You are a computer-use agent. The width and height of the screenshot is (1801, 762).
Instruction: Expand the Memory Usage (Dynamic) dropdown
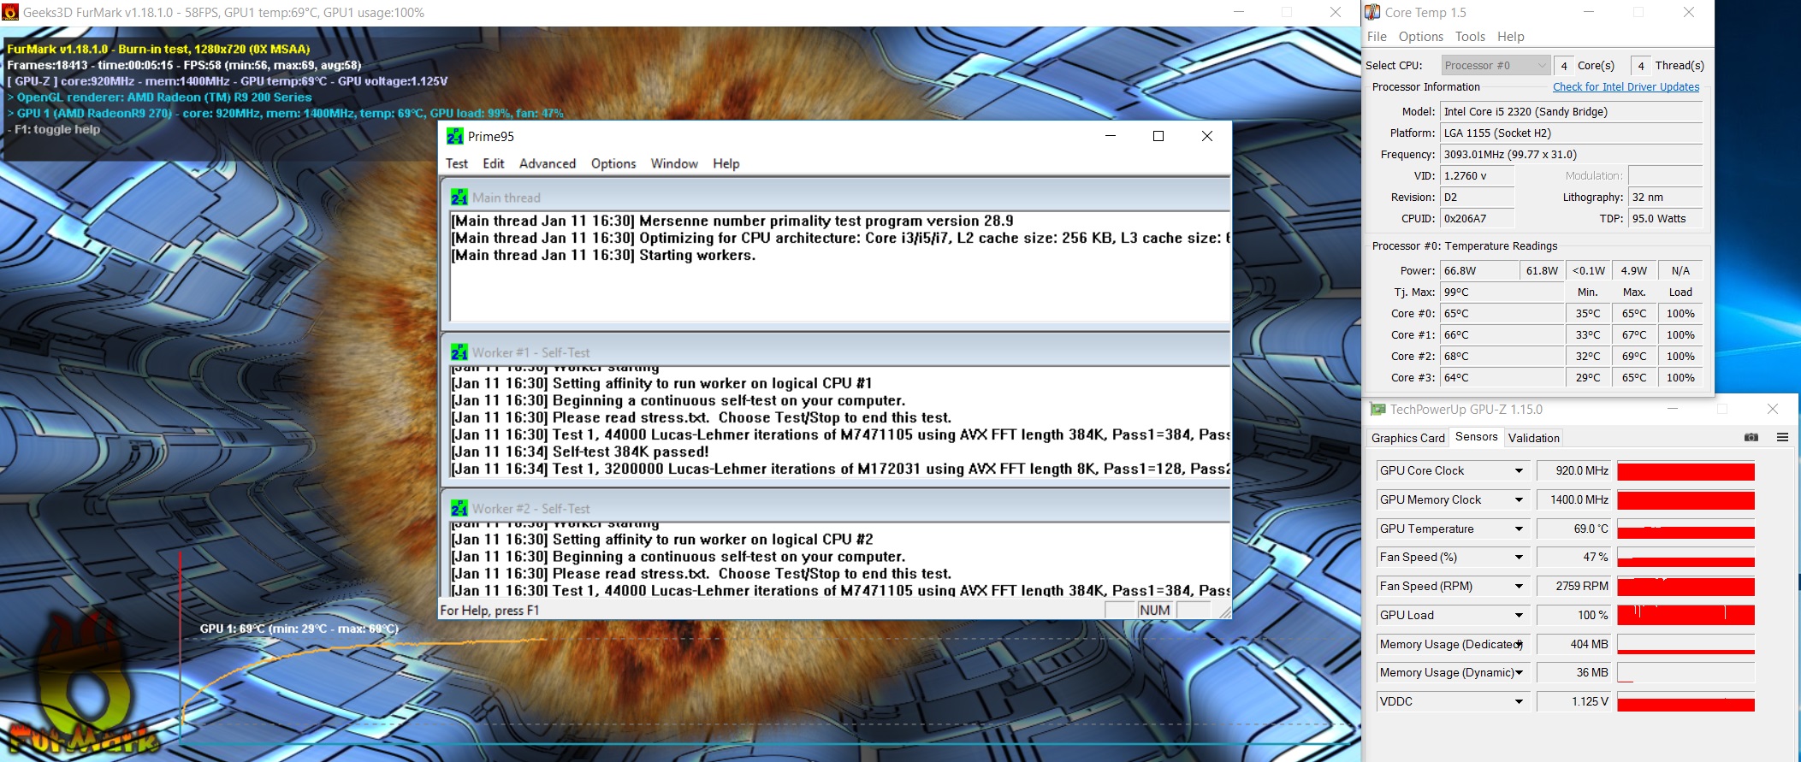(x=1519, y=672)
